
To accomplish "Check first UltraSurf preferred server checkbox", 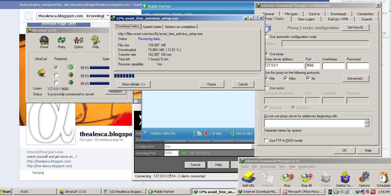I will [56, 67].
